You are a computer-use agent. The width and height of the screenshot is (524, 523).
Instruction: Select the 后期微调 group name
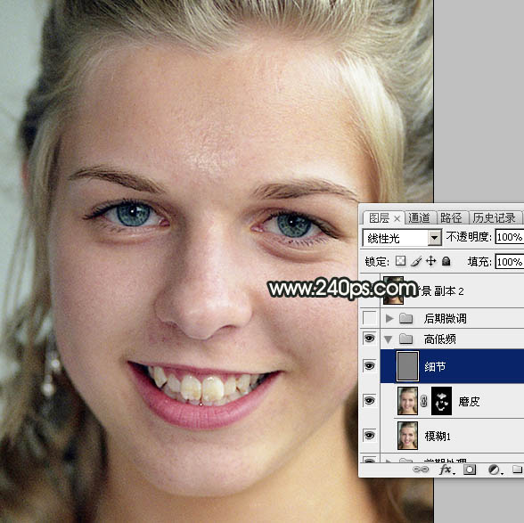click(446, 318)
